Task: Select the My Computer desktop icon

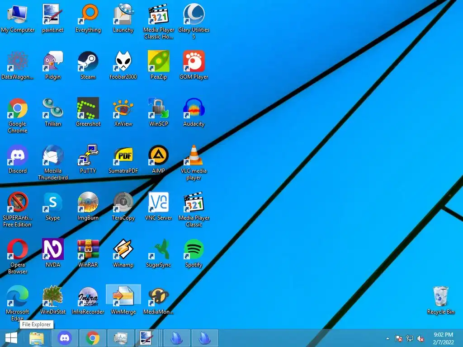Action: click(18, 18)
